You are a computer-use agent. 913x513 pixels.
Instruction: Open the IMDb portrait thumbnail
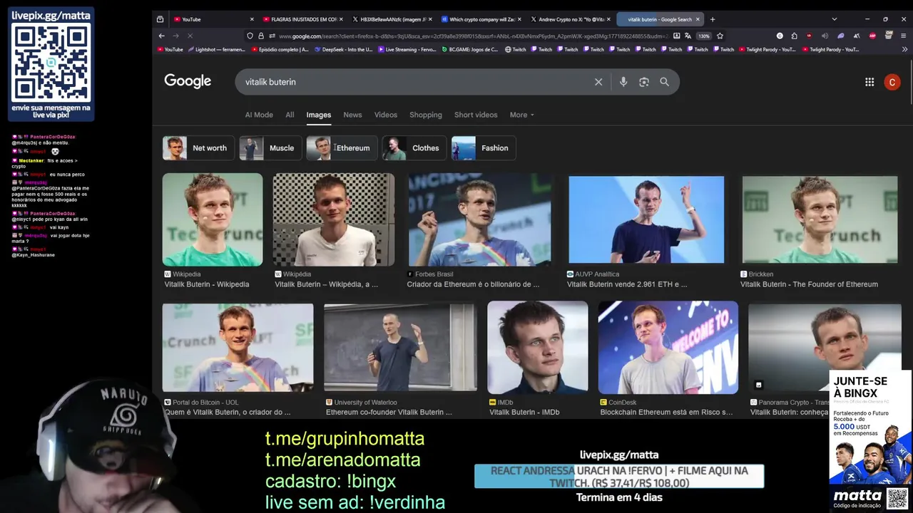(538, 348)
